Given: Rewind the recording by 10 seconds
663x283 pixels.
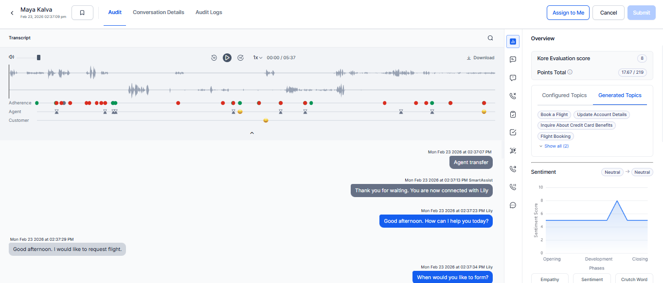Looking at the screenshot, I should click(214, 58).
